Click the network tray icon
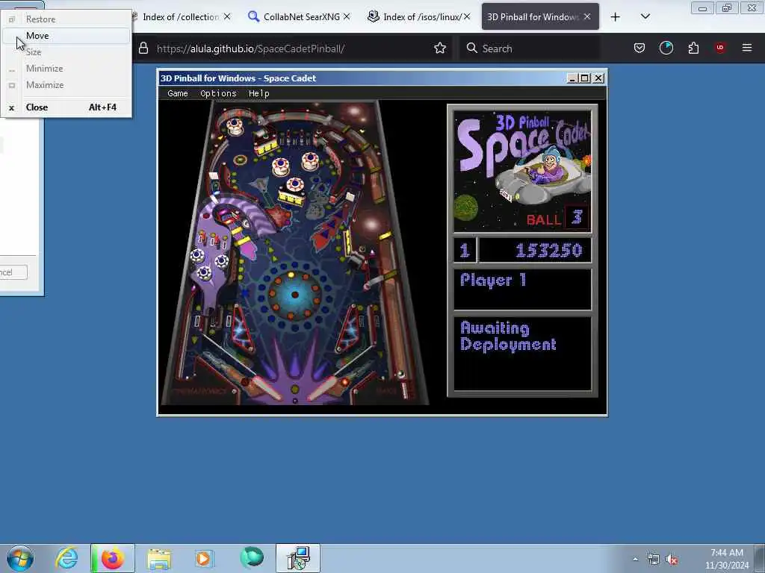The image size is (765, 573). click(x=653, y=560)
